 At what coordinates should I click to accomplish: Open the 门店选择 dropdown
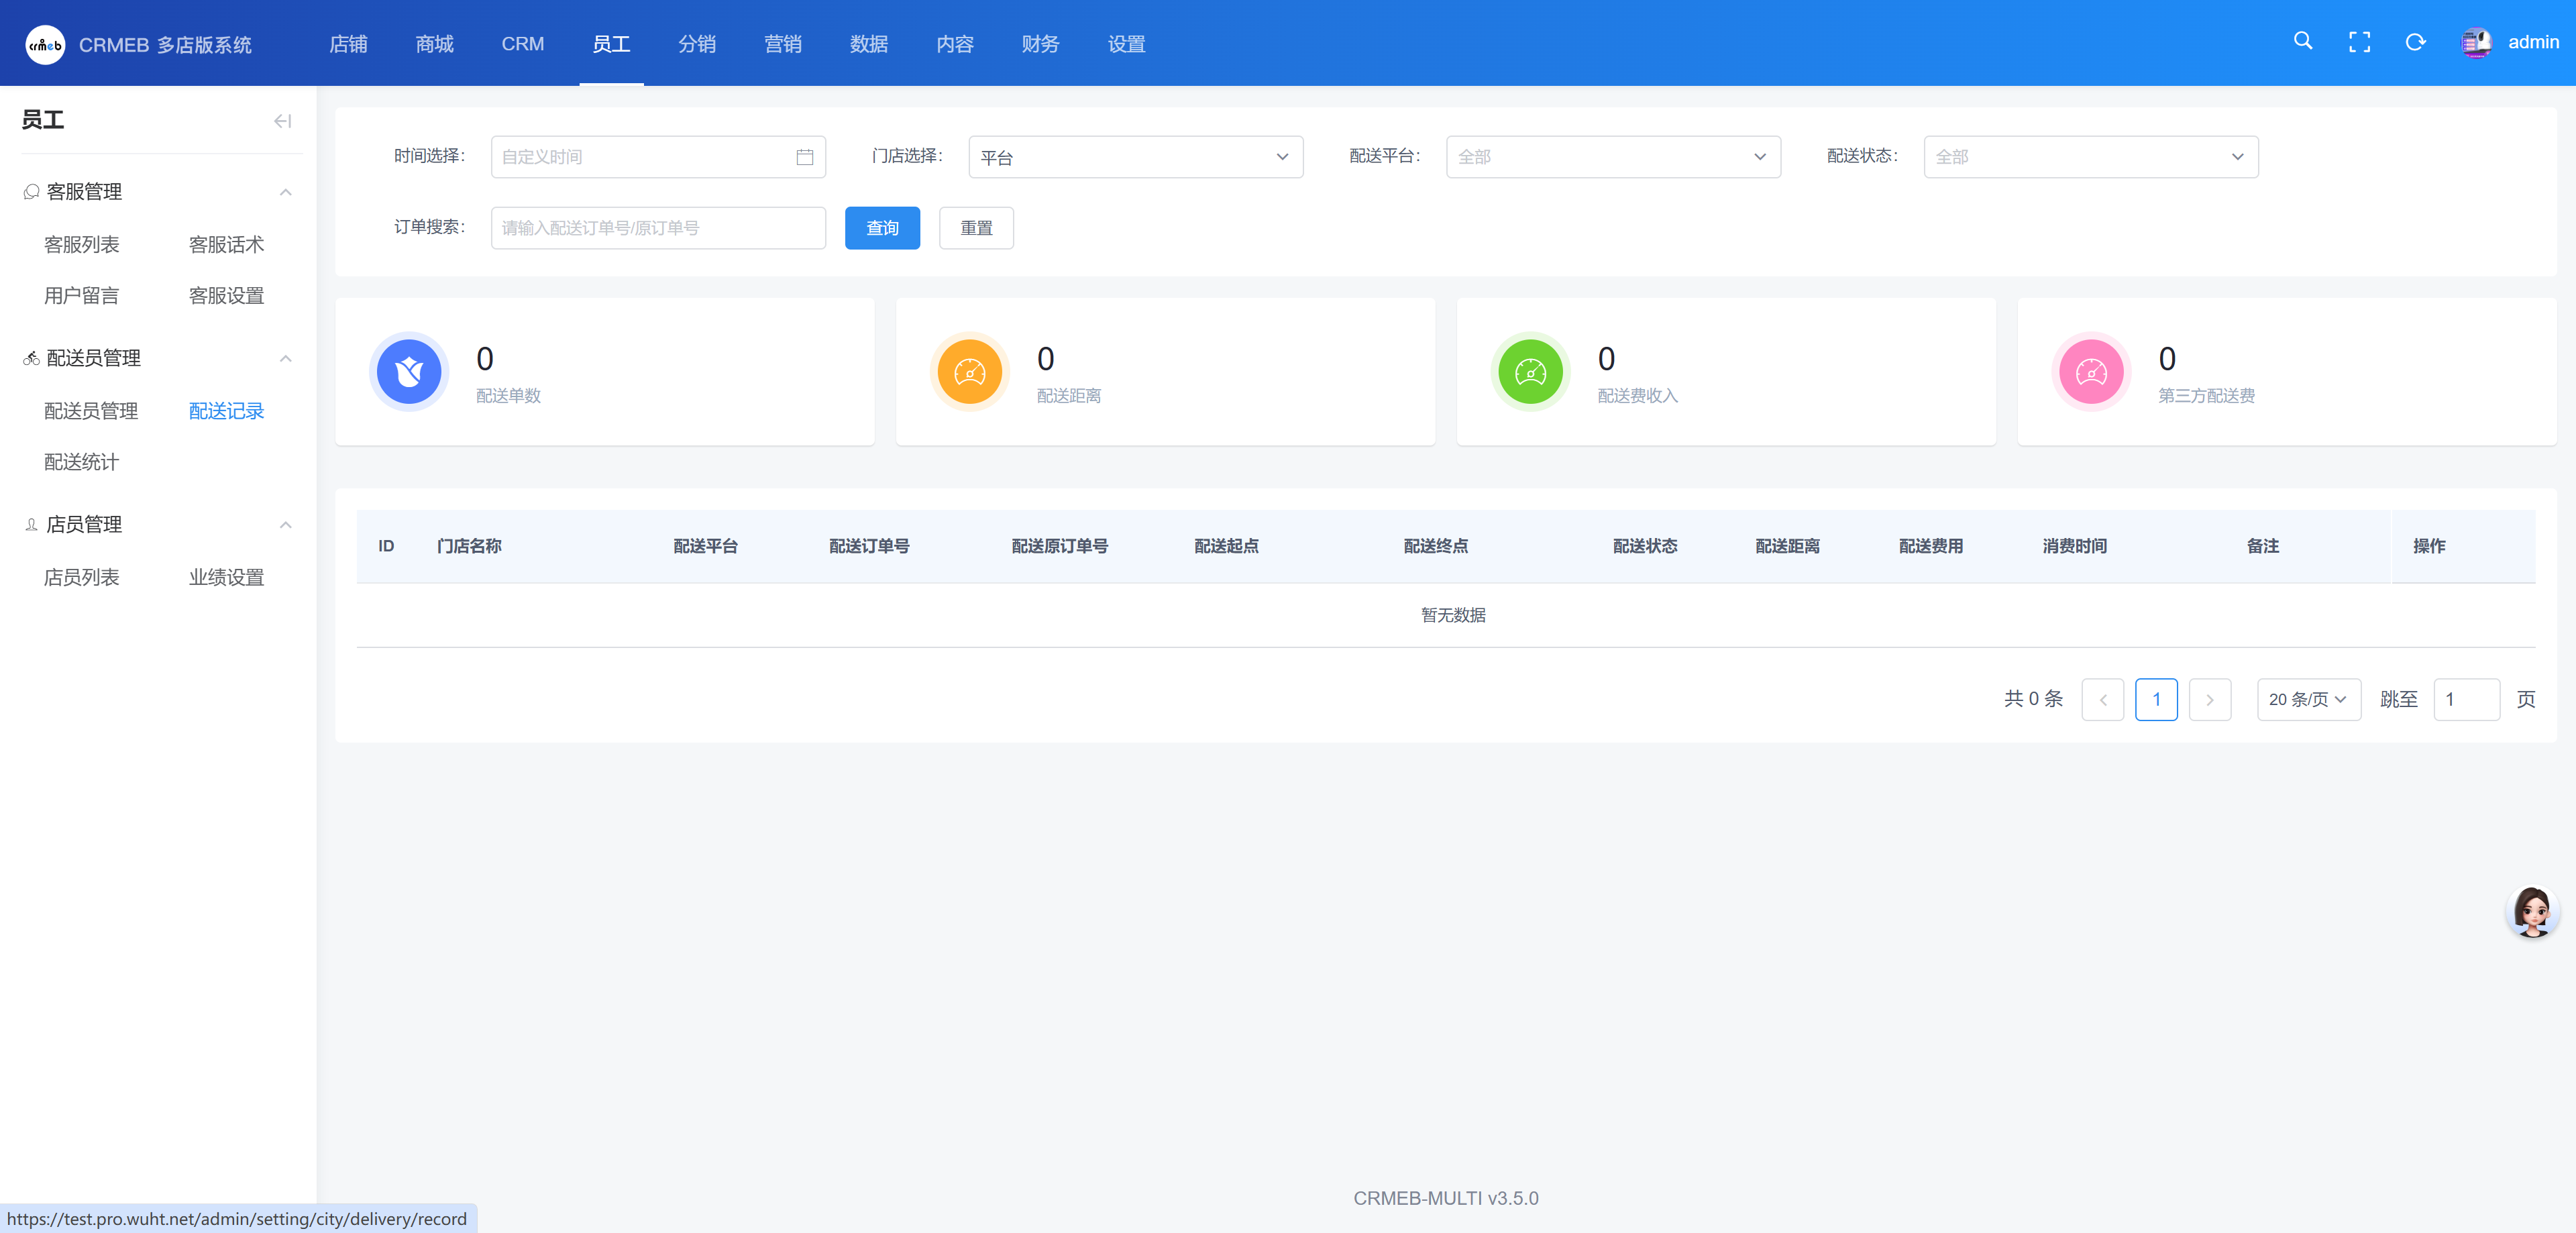1135,157
